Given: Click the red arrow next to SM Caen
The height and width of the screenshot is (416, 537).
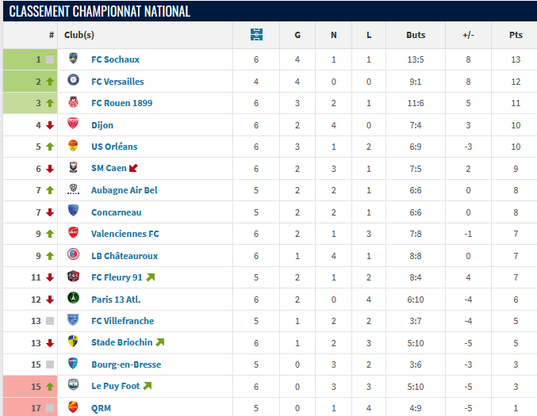Looking at the screenshot, I should click(x=133, y=168).
